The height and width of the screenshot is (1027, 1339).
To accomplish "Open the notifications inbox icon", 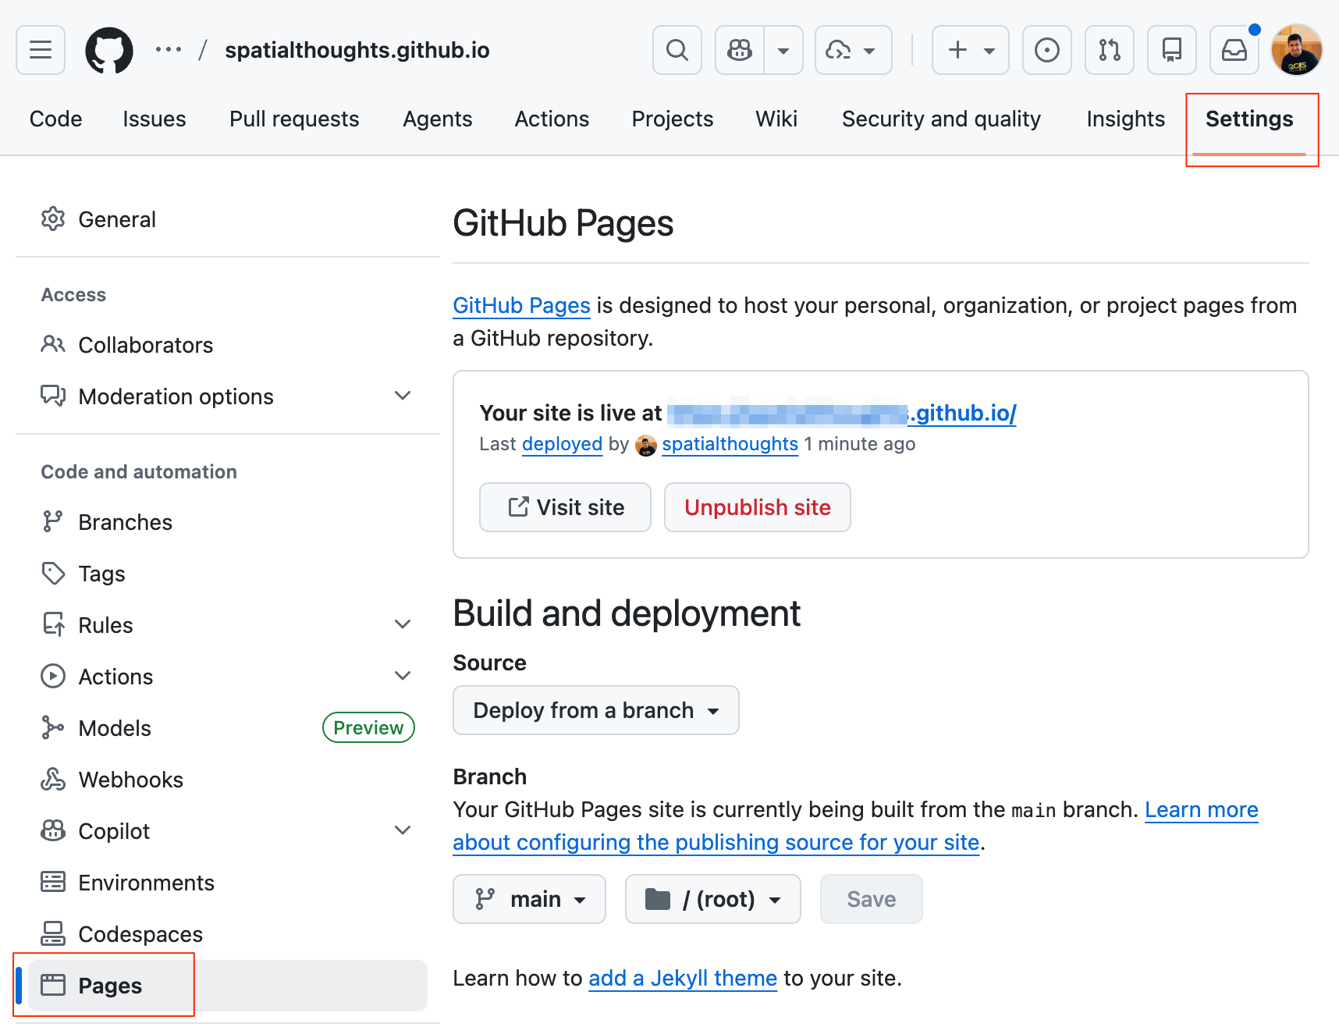I will point(1234,50).
